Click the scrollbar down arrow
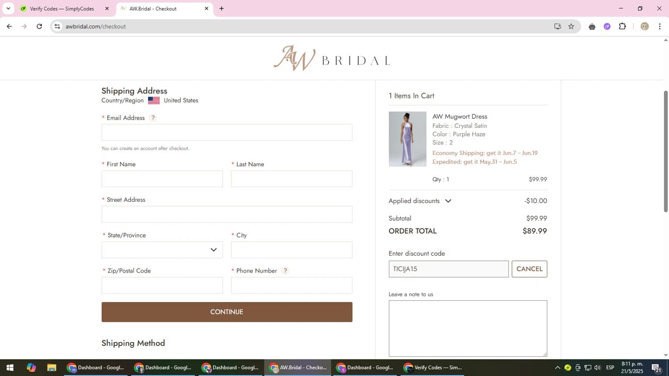 click(x=665, y=355)
